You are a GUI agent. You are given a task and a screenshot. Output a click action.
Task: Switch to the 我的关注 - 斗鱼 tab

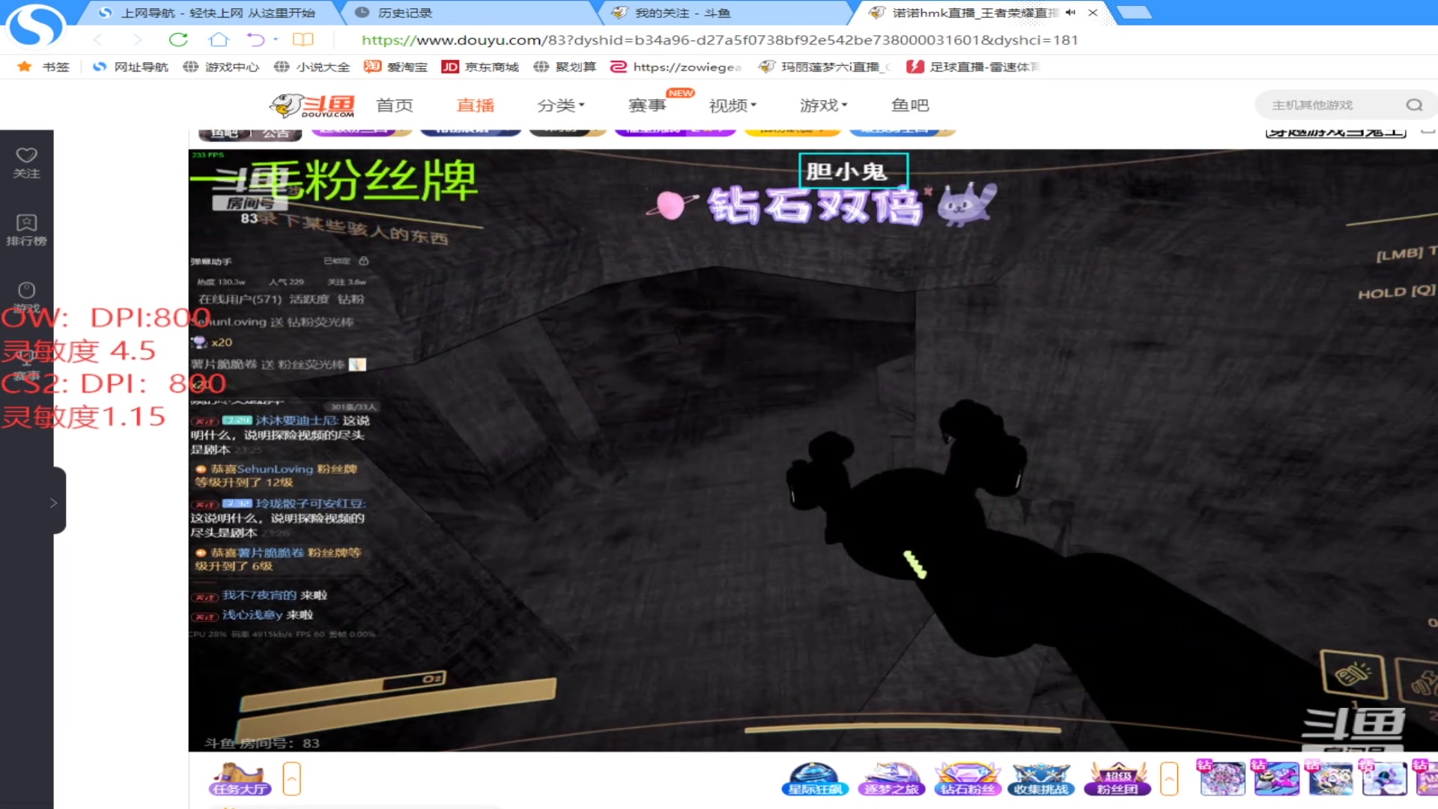728,13
